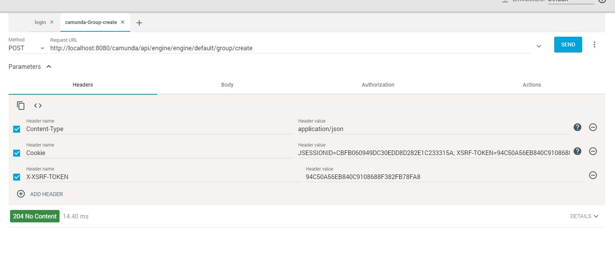Expand the response DETAILS section
The height and width of the screenshot is (256, 615).
click(x=584, y=216)
